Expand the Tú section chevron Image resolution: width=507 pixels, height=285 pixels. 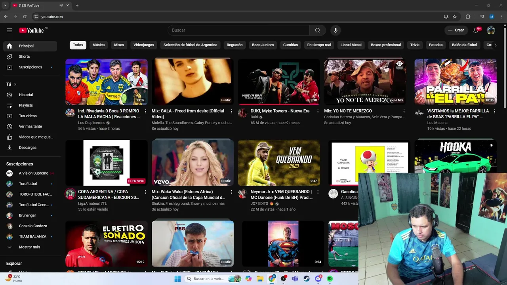[15, 84]
